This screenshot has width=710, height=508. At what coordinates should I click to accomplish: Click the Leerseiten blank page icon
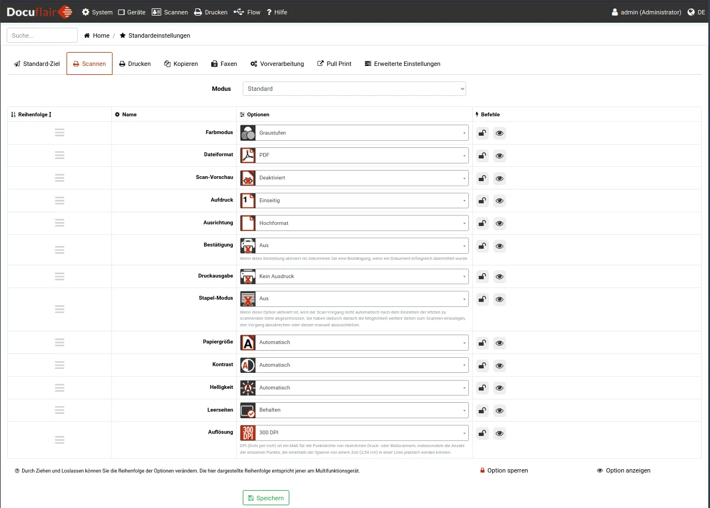(x=248, y=410)
